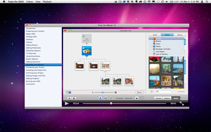Switch to the Audio tab
Viewport: 211px width, 132px height.
point(155,35)
